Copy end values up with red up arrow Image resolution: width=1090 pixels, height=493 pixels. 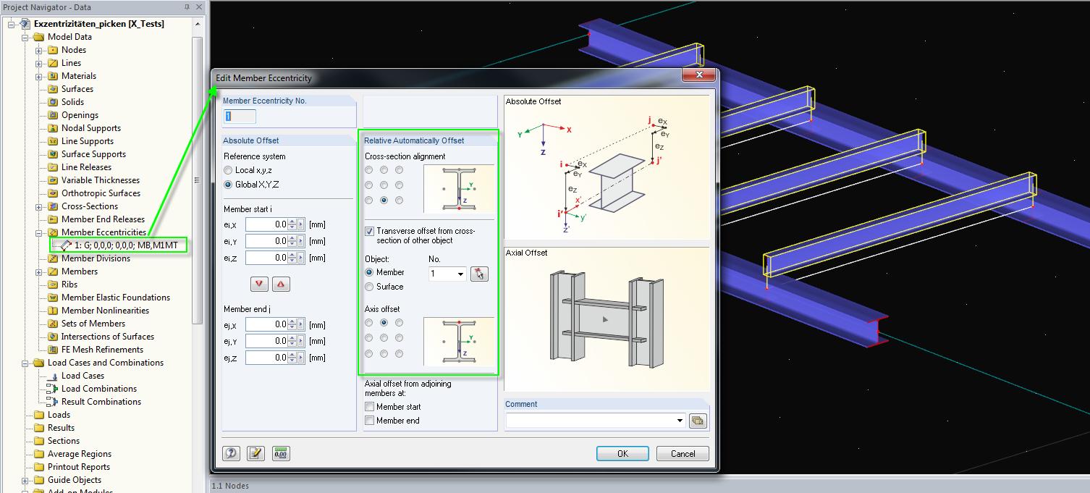(x=282, y=284)
